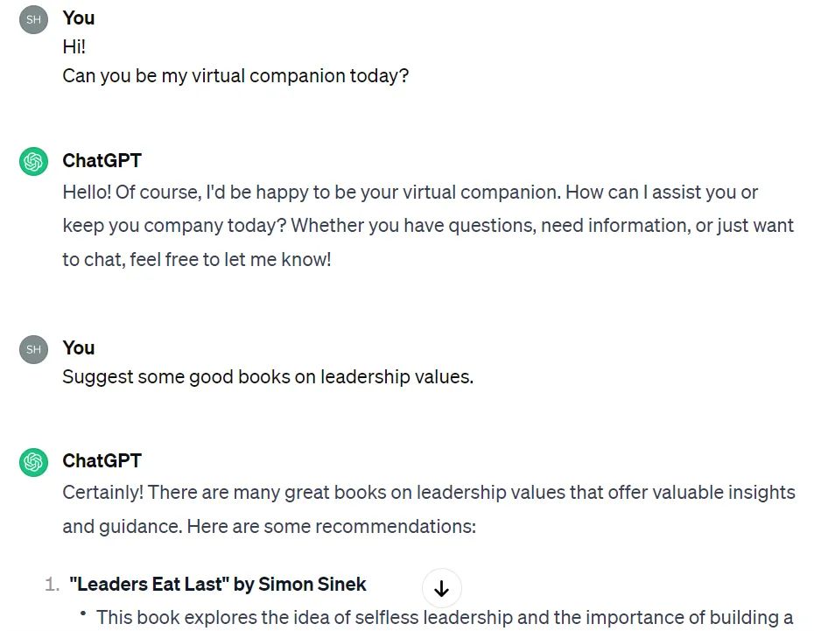This screenshot has width=814, height=631.
Task: Click the second ChatGPT logo beside "Certainly!" reply
Action: [x=34, y=461]
